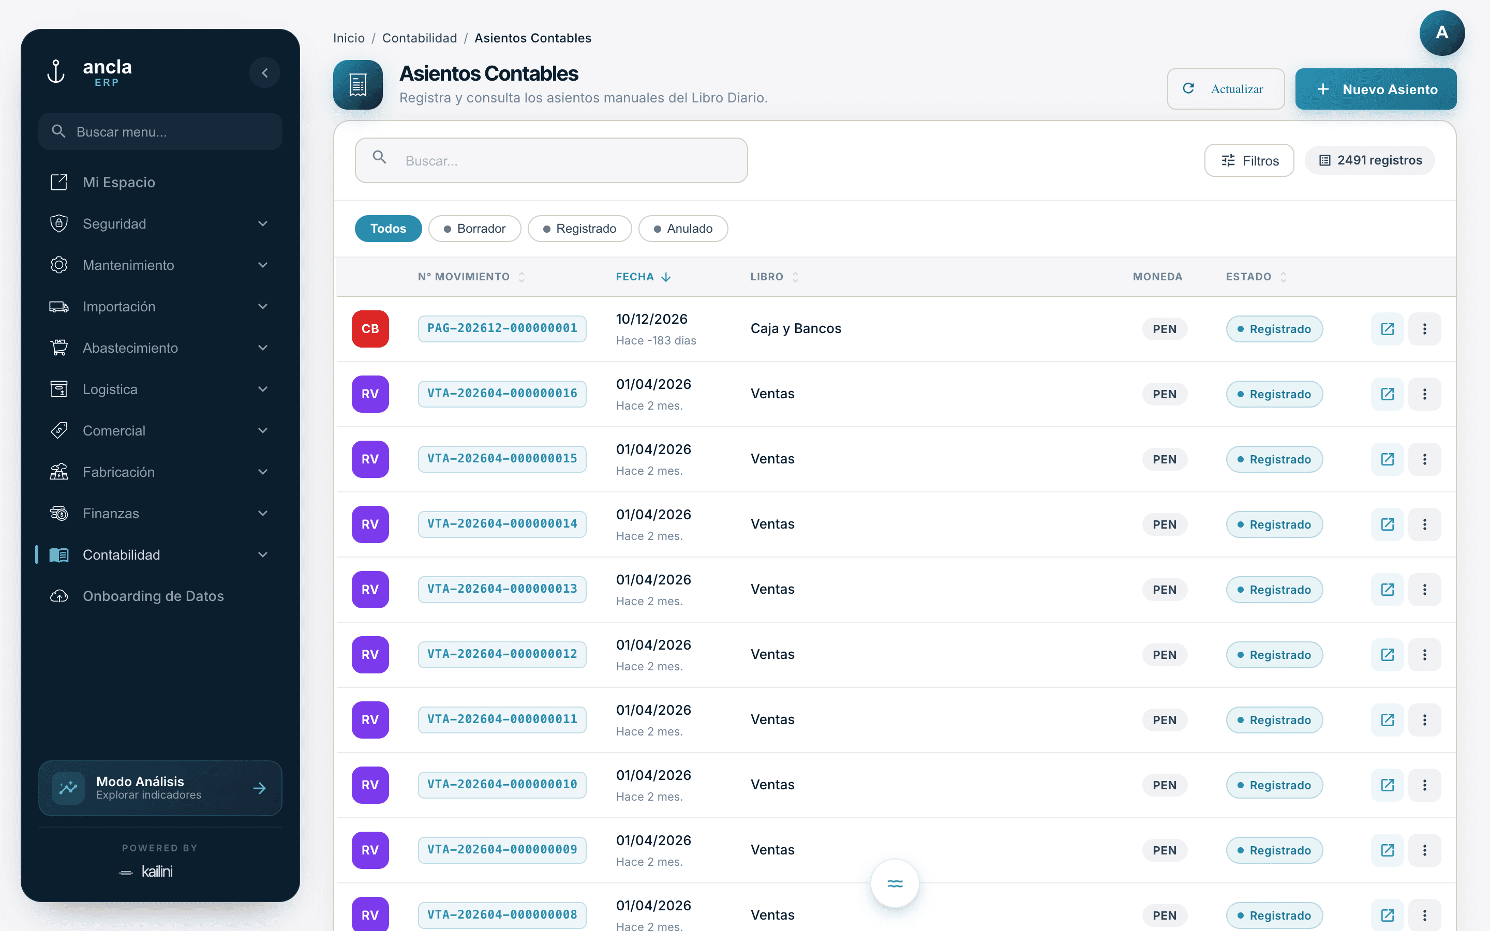Click the Importación truck icon

point(58,306)
